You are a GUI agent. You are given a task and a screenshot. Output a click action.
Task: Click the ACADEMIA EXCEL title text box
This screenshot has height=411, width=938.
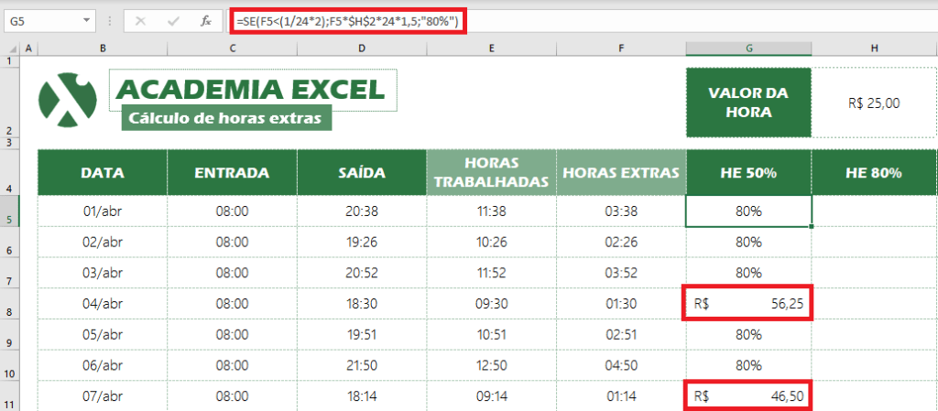pos(253,90)
